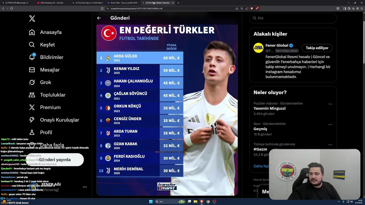The height and width of the screenshot is (205, 365).
Task: Open Anasayfa home page
Action: tap(45, 32)
